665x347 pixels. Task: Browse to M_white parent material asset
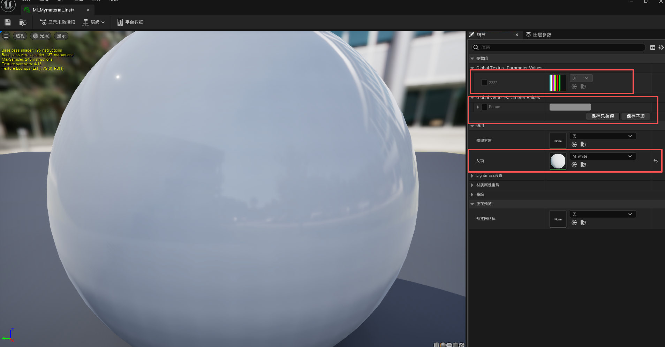pos(583,165)
